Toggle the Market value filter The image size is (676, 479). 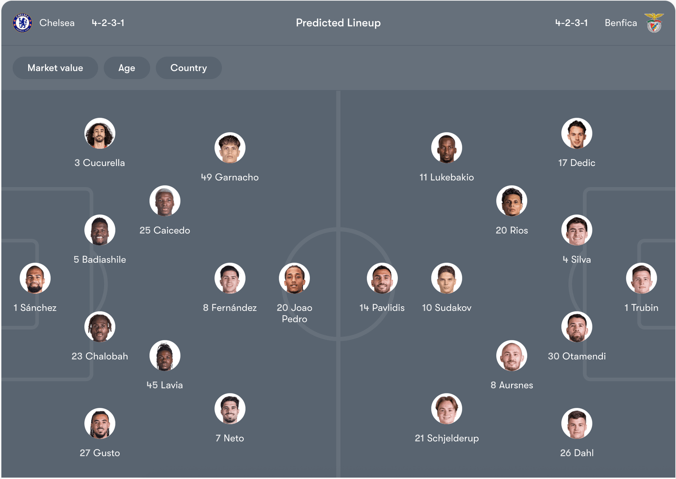[55, 68]
